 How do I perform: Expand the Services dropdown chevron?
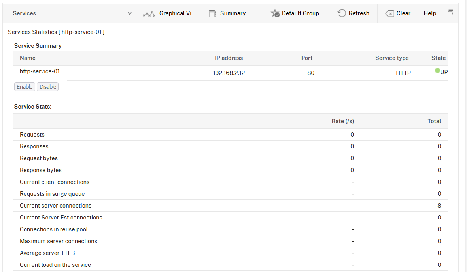130,13
